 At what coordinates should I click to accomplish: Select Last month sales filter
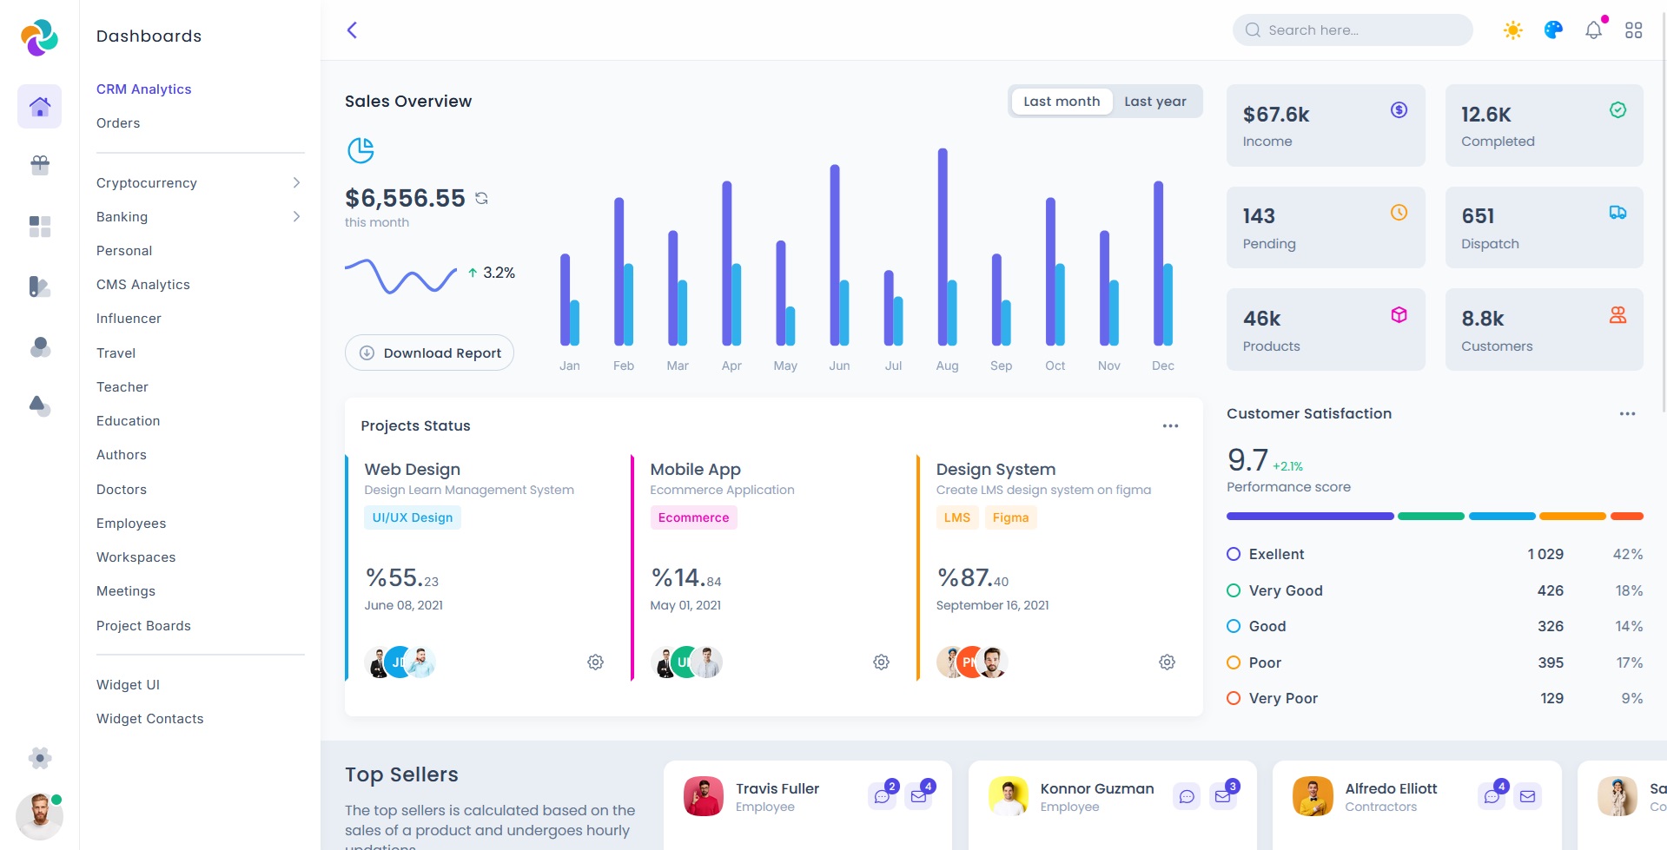pos(1061,101)
